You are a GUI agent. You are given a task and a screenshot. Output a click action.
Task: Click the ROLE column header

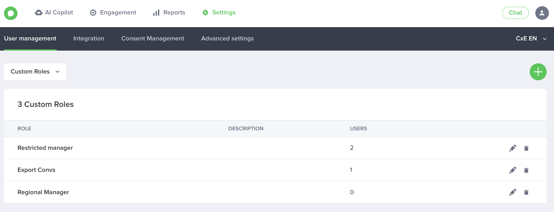point(24,129)
